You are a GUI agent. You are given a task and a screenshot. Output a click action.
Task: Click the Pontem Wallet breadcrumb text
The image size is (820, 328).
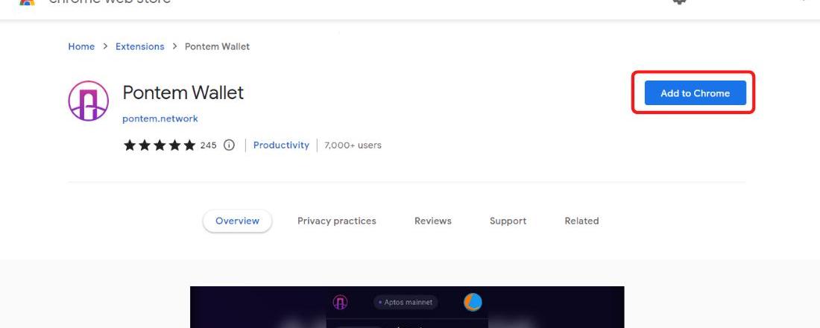[217, 46]
